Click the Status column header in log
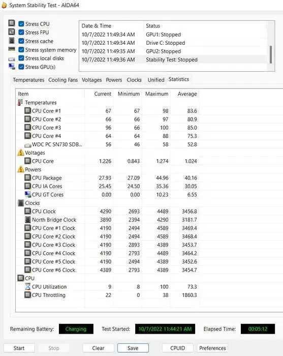This screenshot has width=283, height=356. 205,26
